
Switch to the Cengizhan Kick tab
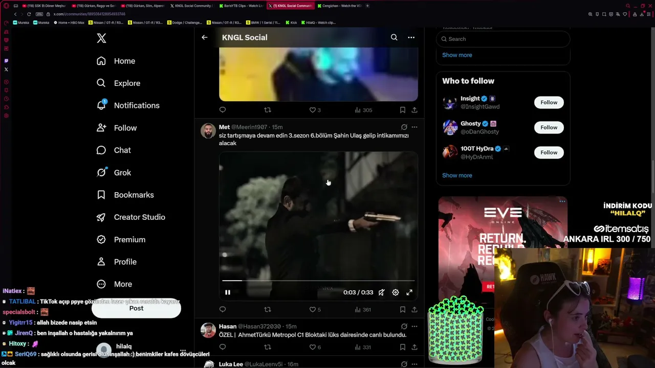click(340, 6)
